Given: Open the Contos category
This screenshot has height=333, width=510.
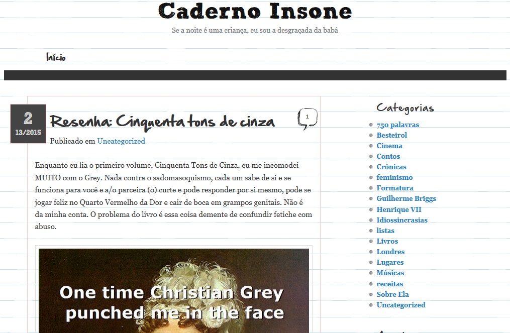Looking at the screenshot, I should (388, 156).
